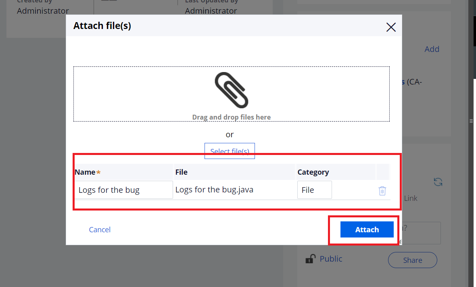Click the dialog resize grip below Attach

coord(400,242)
